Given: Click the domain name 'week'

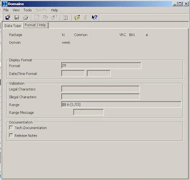Looking at the screenshot, I should (66, 42).
